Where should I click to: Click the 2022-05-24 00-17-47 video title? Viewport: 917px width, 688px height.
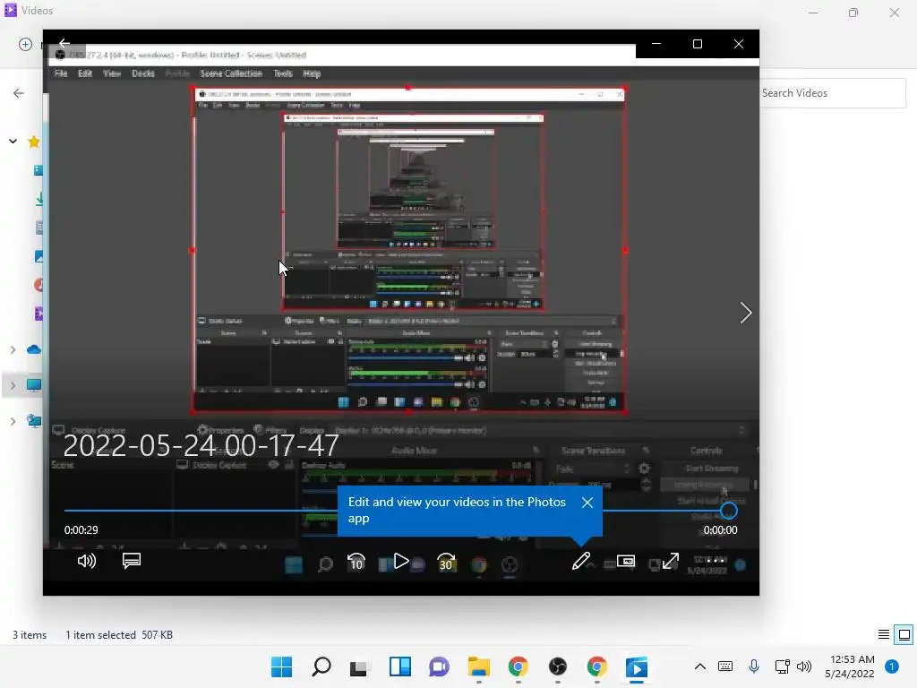[201, 446]
